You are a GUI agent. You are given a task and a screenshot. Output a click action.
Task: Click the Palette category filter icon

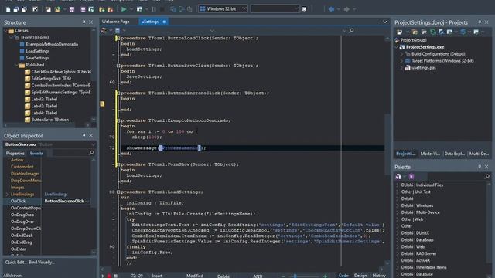pyautogui.click(x=398, y=177)
